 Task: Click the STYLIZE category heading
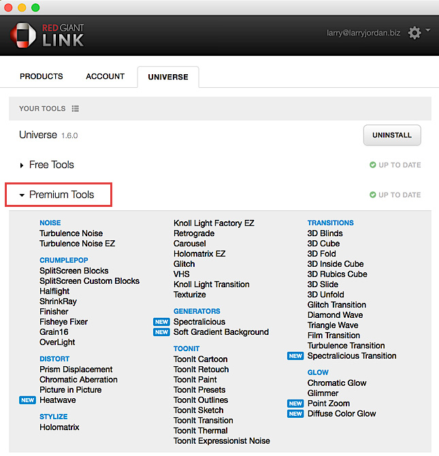tap(54, 417)
